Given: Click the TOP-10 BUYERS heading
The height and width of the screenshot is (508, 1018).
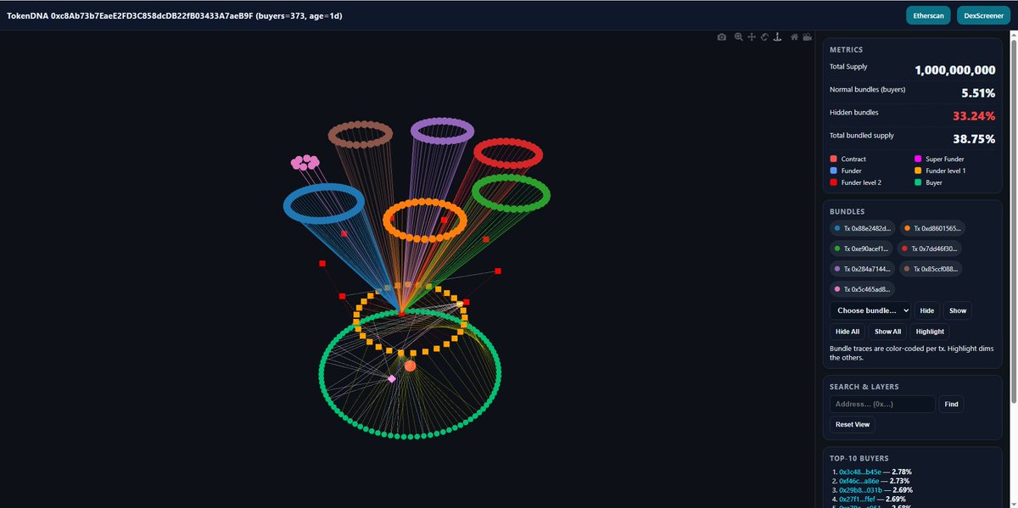Looking at the screenshot, I should [x=859, y=458].
